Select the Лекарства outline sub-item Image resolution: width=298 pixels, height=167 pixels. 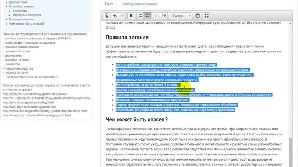pyautogui.click(x=20, y=11)
